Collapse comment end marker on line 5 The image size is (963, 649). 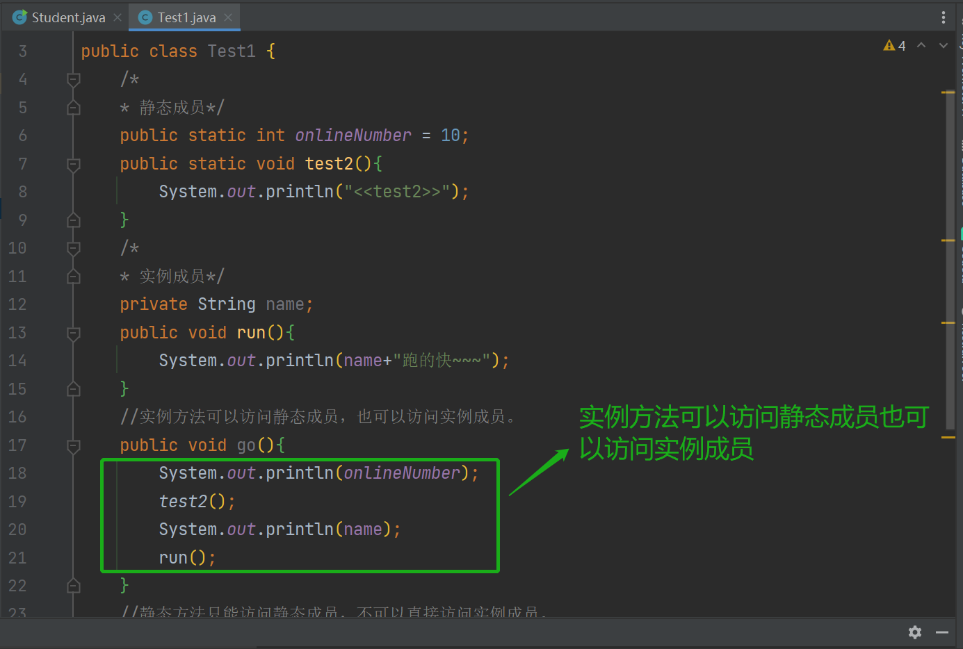[74, 108]
